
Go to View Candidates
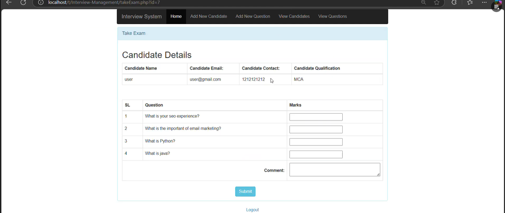pos(294,16)
